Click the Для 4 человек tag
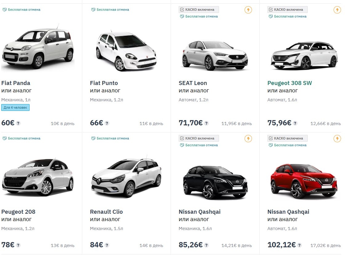This screenshot has height=255, width=345. [15, 107]
